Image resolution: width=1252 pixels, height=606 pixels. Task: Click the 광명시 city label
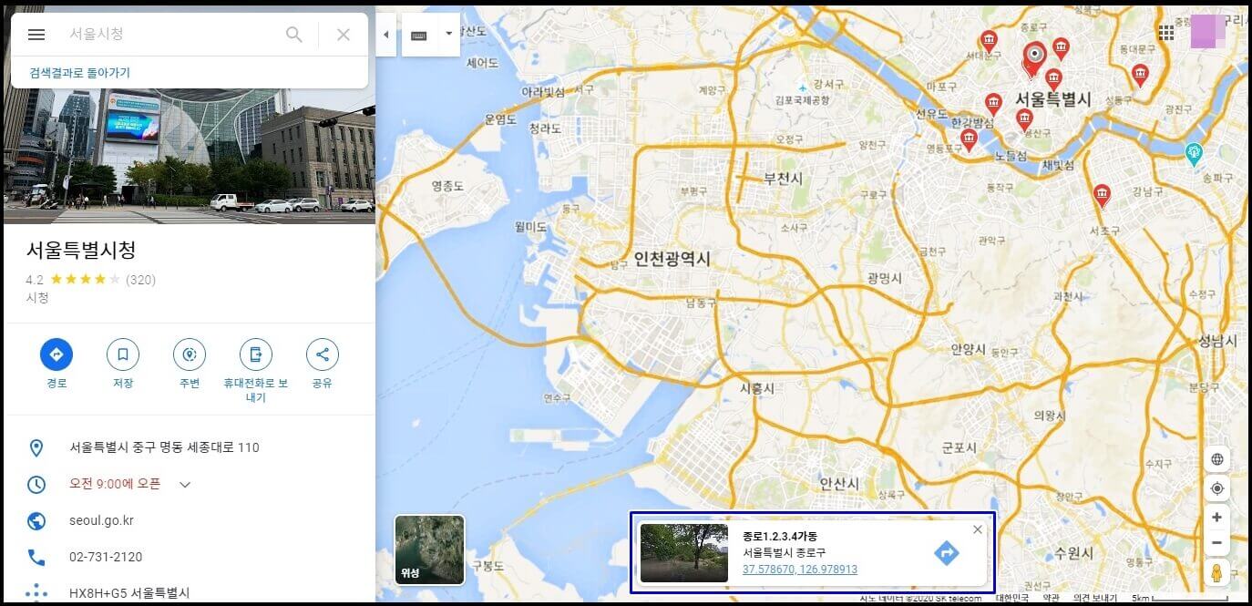click(x=885, y=278)
